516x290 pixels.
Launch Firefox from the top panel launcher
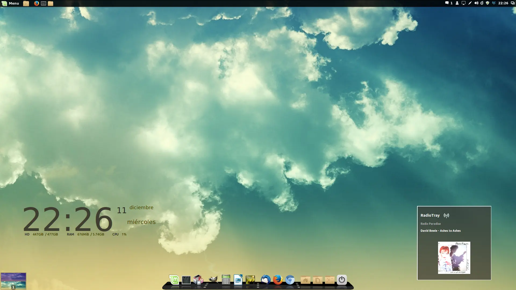(x=37, y=3)
